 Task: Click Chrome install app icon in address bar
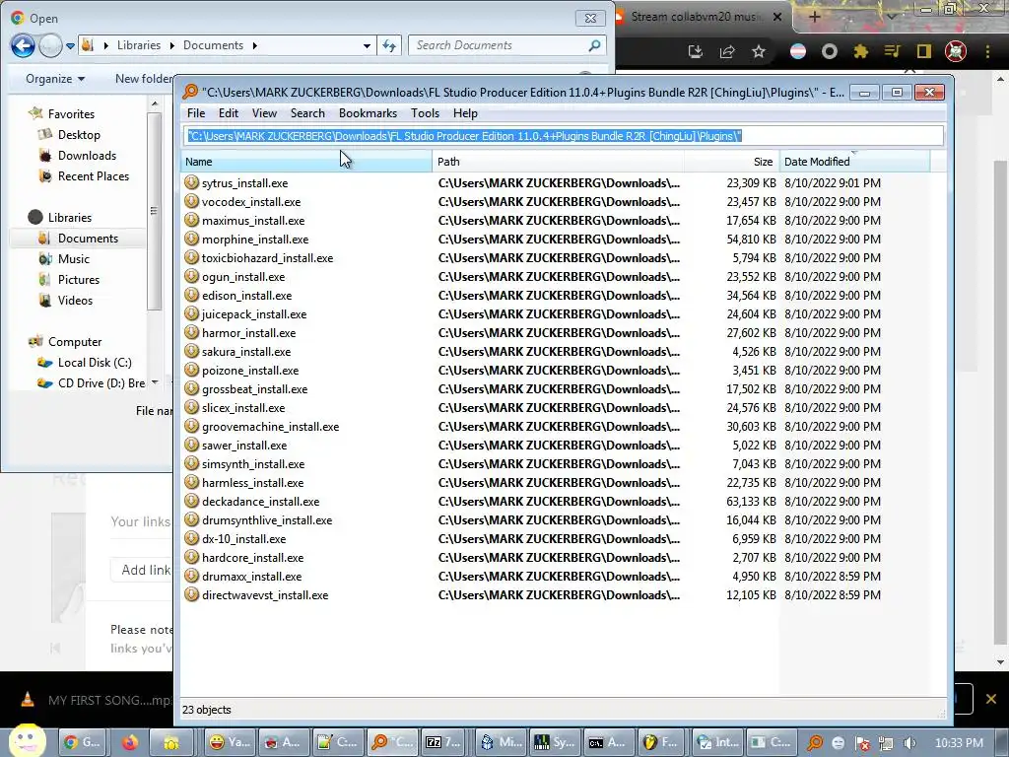point(695,51)
